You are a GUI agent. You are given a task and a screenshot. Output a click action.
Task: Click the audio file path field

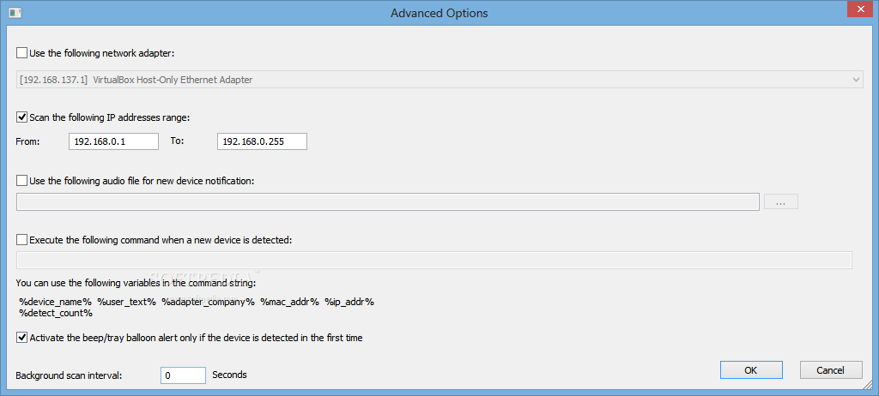coord(388,201)
